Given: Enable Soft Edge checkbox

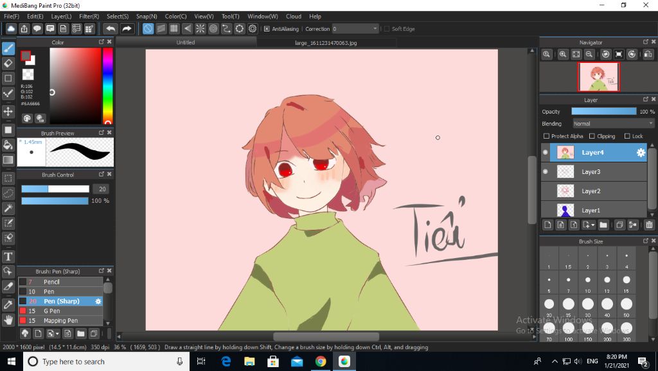Looking at the screenshot, I should pos(387,29).
